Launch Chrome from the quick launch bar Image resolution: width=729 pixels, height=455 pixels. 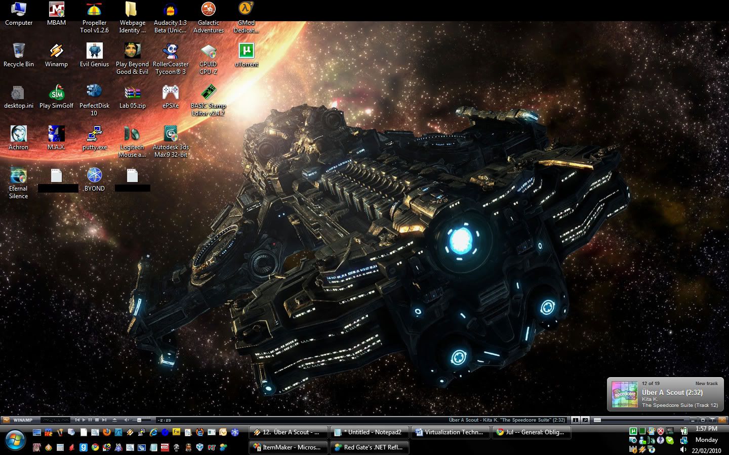pyautogui.click(x=95, y=447)
